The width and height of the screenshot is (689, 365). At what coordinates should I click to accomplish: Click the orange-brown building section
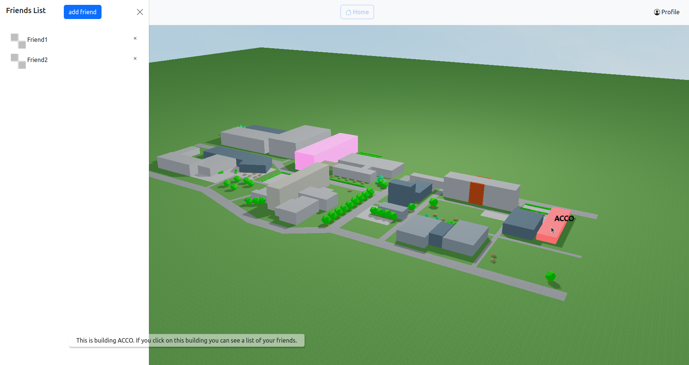(x=476, y=193)
